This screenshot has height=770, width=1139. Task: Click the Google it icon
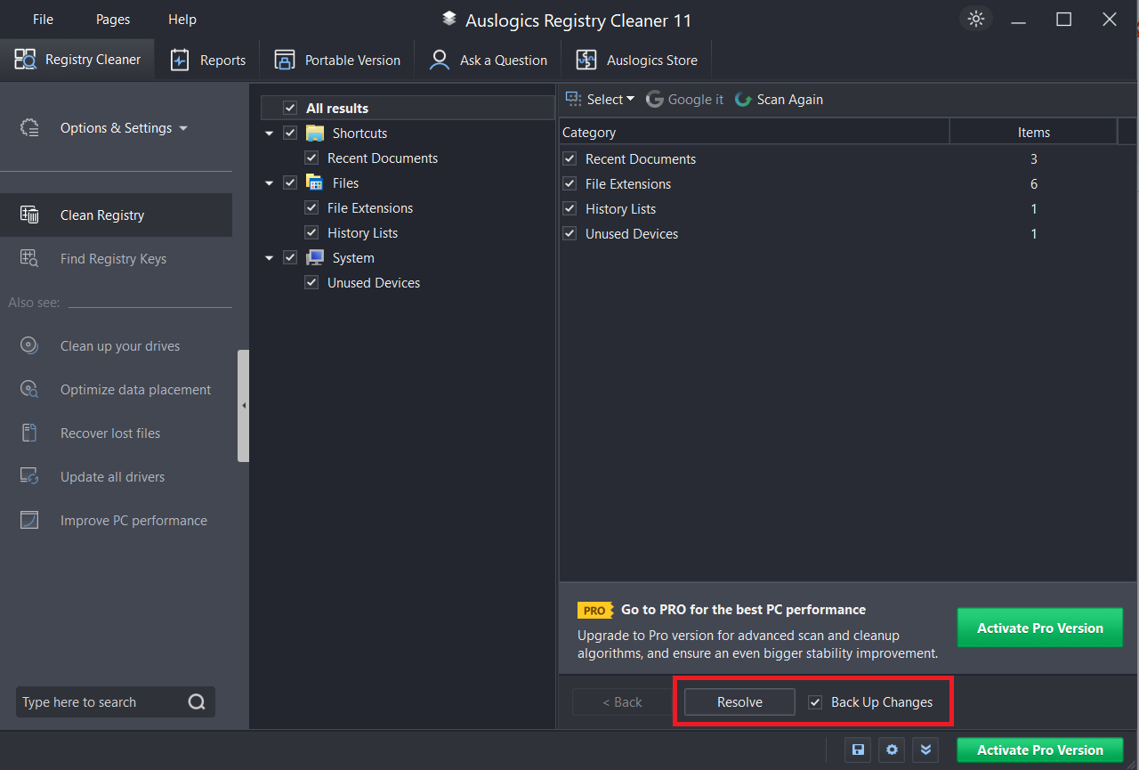click(x=655, y=99)
